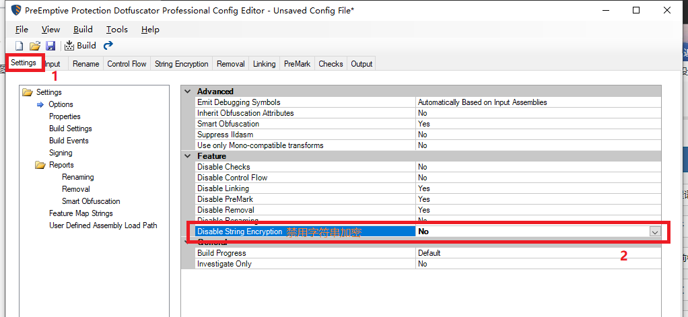Screen dimensions: 688x317
Task: Switch to the String Encryption tab
Action: coord(182,63)
